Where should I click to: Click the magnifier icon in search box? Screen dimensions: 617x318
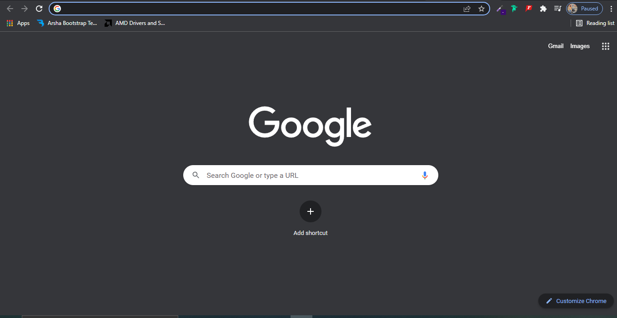pos(196,175)
